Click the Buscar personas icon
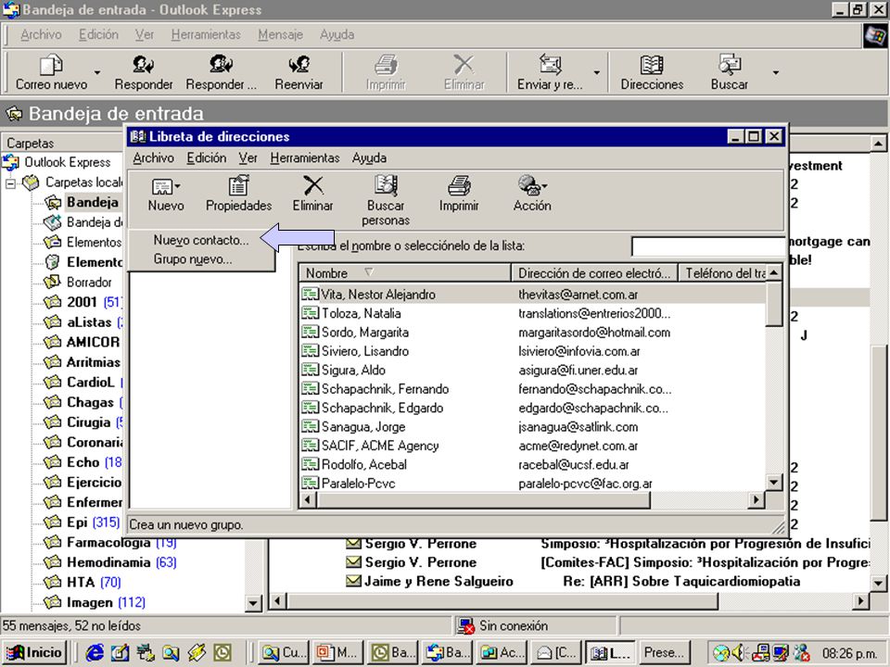The width and height of the screenshot is (890, 667). (x=386, y=185)
